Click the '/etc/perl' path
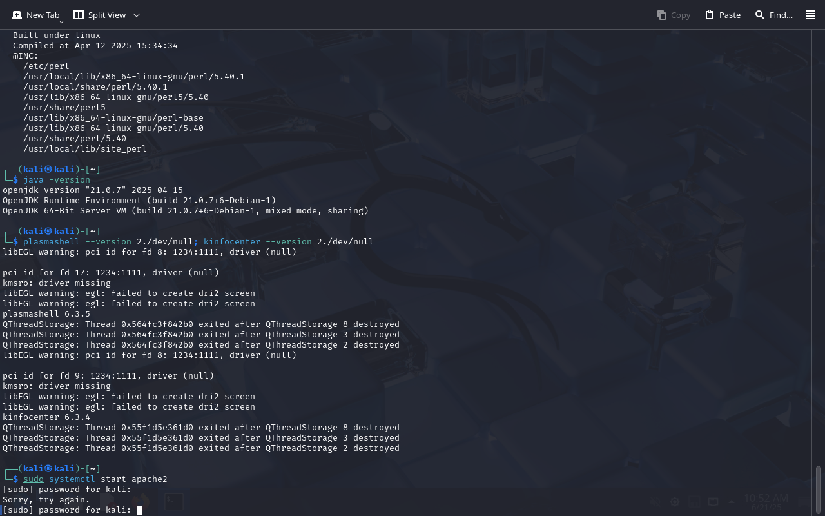Screen dimensions: 825x516 pyautogui.click(x=46, y=66)
